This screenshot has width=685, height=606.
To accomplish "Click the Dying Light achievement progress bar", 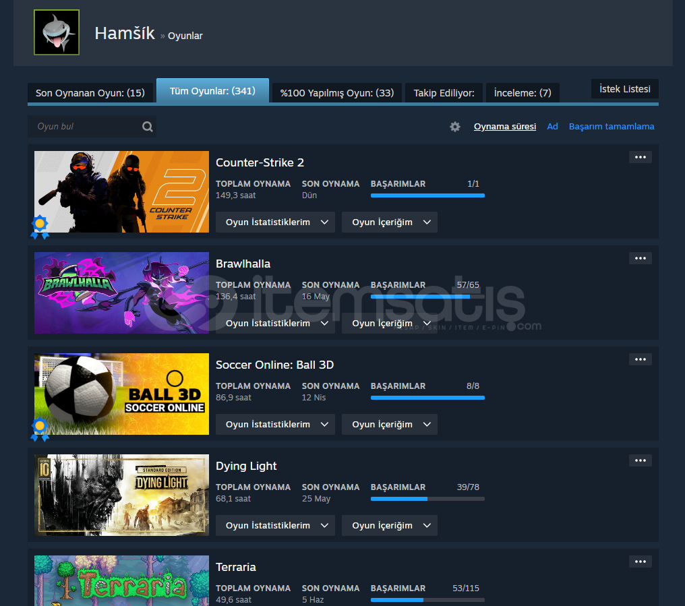I will [427, 499].
